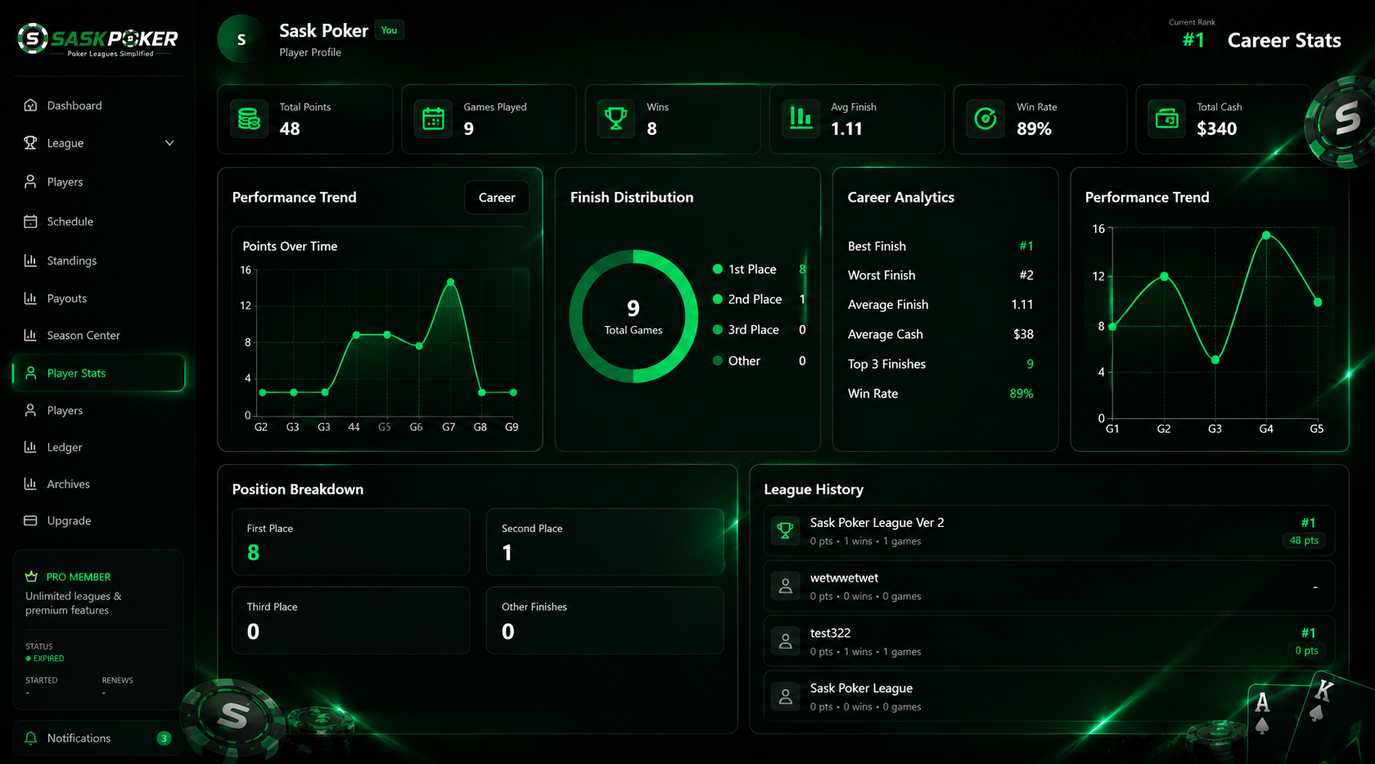The image size is (1375, 764).
Task: Click the Other Finishes breakdown card
Action: click(x=605, y=620)
